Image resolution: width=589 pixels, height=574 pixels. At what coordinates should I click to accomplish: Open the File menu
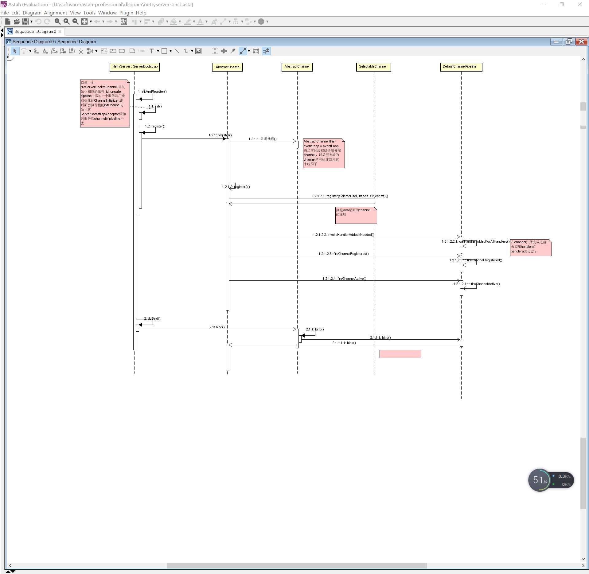pyautogui.click(x=5, y=13)
